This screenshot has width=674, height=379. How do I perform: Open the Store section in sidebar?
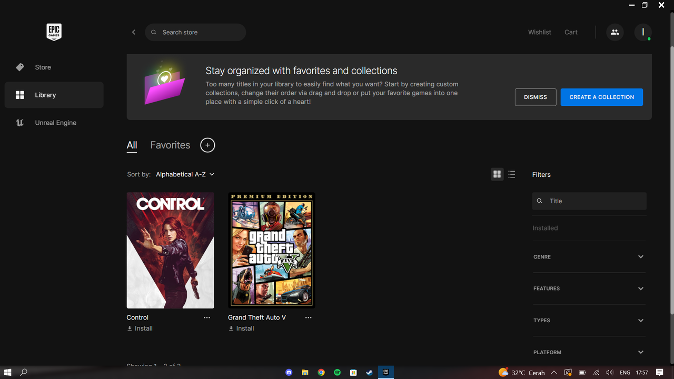pyautogui.click(x=54, y=67)
